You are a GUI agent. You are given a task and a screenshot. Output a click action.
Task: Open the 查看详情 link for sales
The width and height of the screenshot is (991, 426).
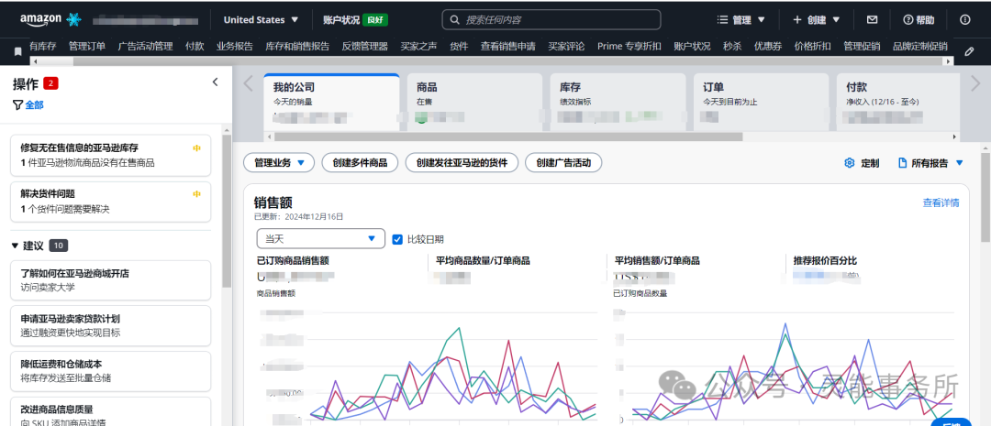[x=941, y=202]
